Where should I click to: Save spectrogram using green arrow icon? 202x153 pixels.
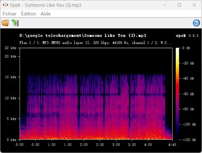coord(15,23)
